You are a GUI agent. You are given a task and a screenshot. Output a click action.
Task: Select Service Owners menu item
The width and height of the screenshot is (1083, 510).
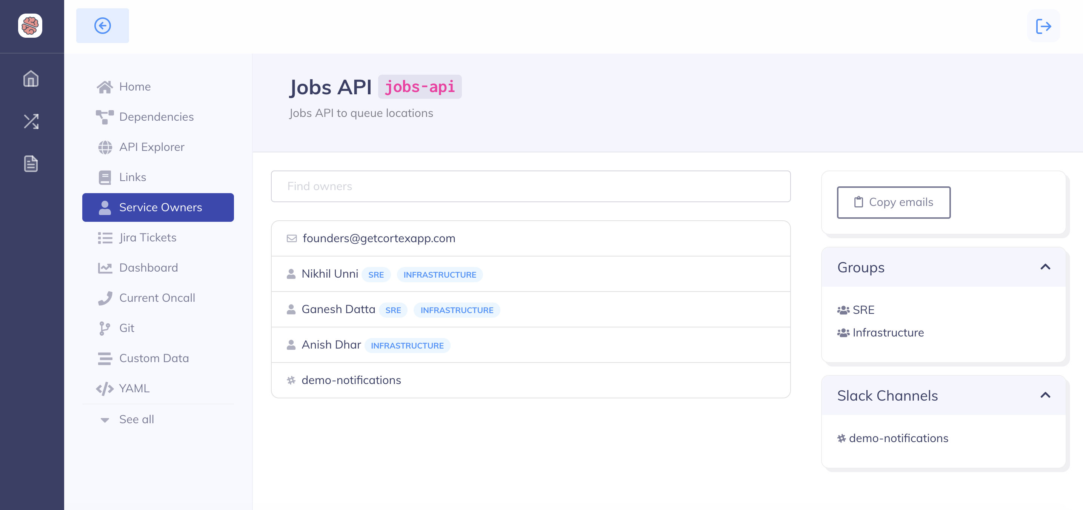coord(158,207)
